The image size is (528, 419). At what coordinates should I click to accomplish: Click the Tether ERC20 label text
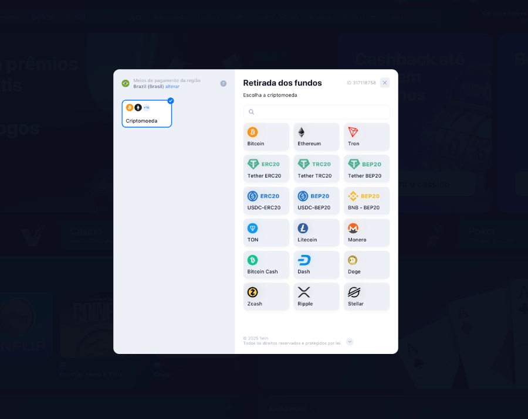[x=264, y=176]
